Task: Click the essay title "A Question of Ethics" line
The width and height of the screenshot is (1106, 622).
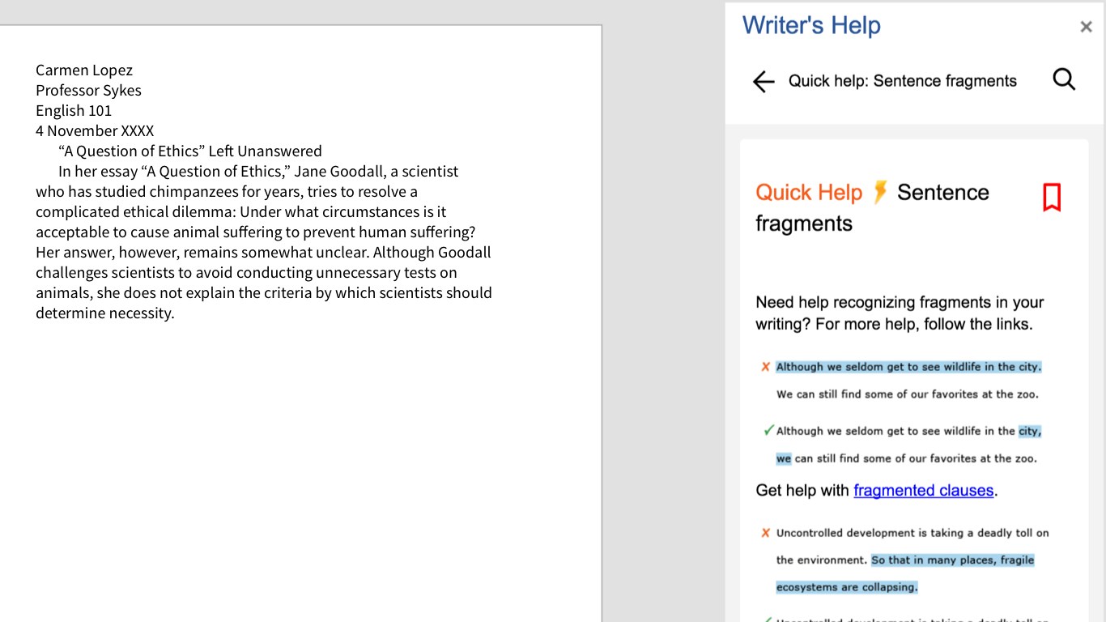Action: (x=190, y=151)
